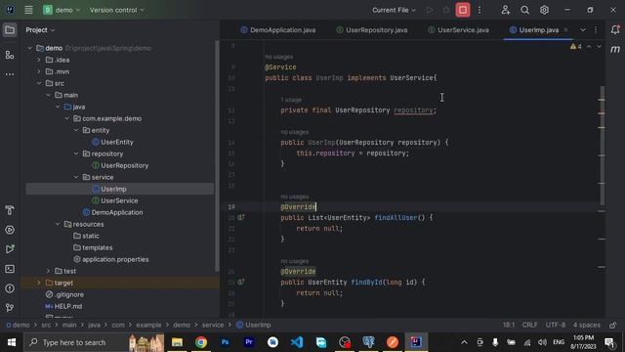Click implements gutter icon beside findById
The width and height of the screenshot is (625, 352).
click(241, 283)
